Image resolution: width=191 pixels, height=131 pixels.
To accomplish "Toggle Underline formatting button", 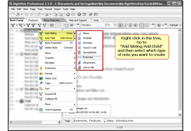I will tap(130, 25).
